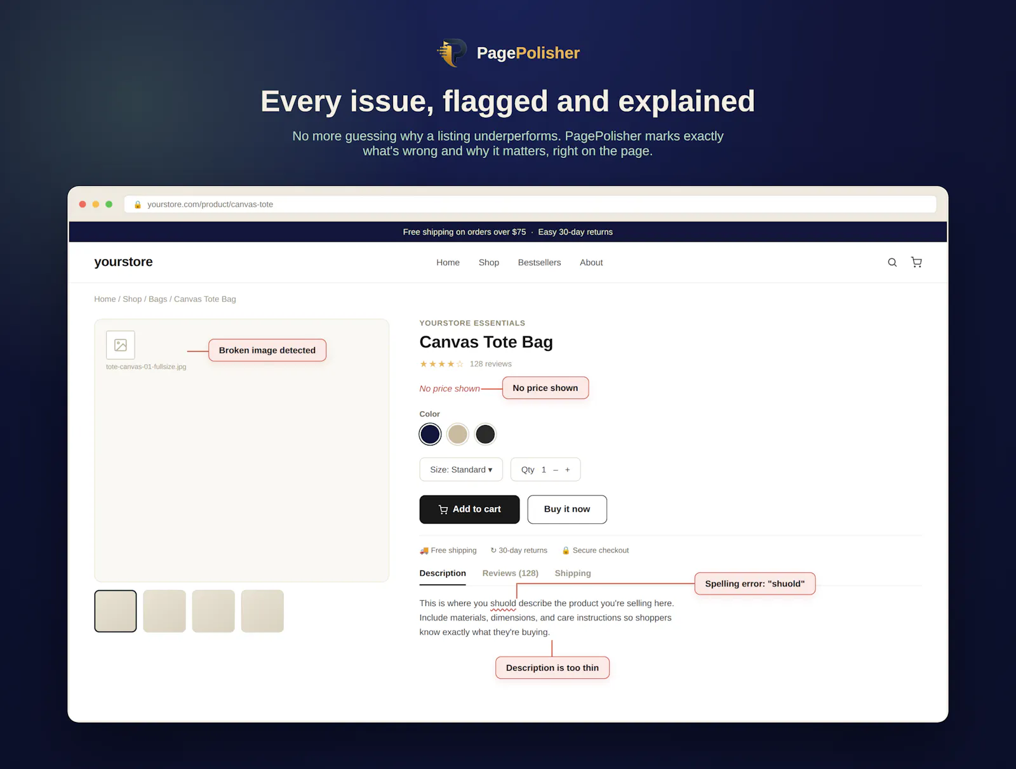The image size is (1016, 769).
Task: Click the tote-canvas-01-fullsize.jpg filename
Action: [x=146, y=367]
